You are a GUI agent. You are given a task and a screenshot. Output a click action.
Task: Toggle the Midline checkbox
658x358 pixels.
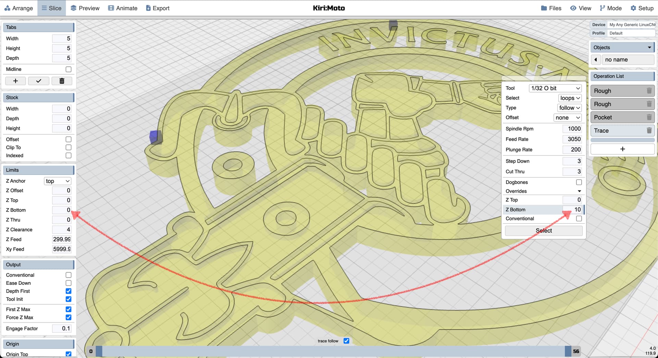[x=69, y=69]
